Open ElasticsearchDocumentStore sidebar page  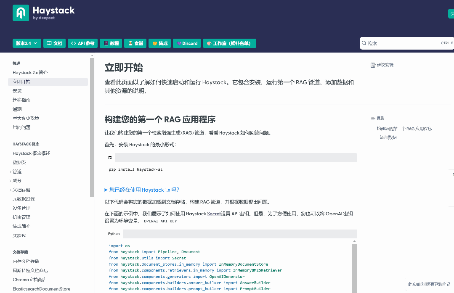tap(41, 289)
